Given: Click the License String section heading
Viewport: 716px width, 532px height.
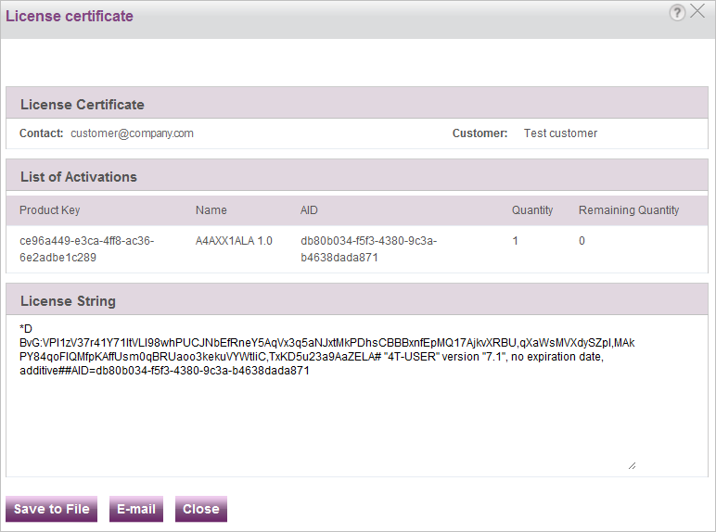Looking at the screenshot, I should point(68,301).
